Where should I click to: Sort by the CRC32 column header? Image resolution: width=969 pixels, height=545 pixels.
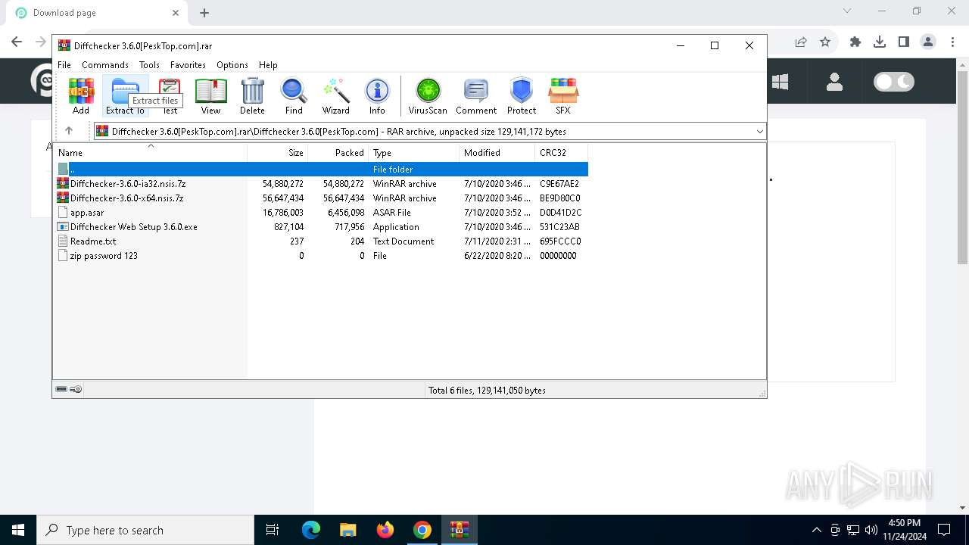[562, 152]
